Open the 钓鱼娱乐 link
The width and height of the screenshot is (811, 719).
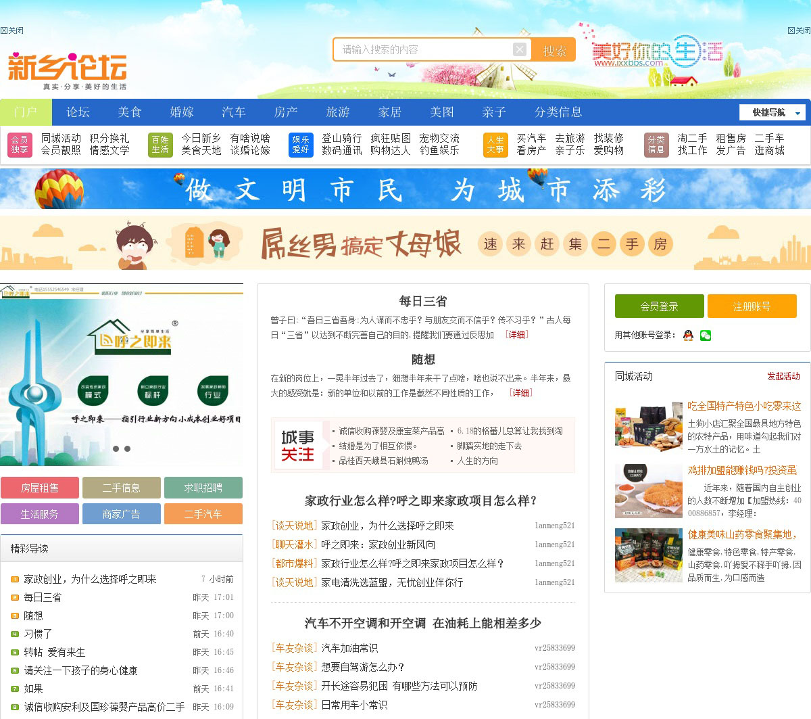point(439,150)
